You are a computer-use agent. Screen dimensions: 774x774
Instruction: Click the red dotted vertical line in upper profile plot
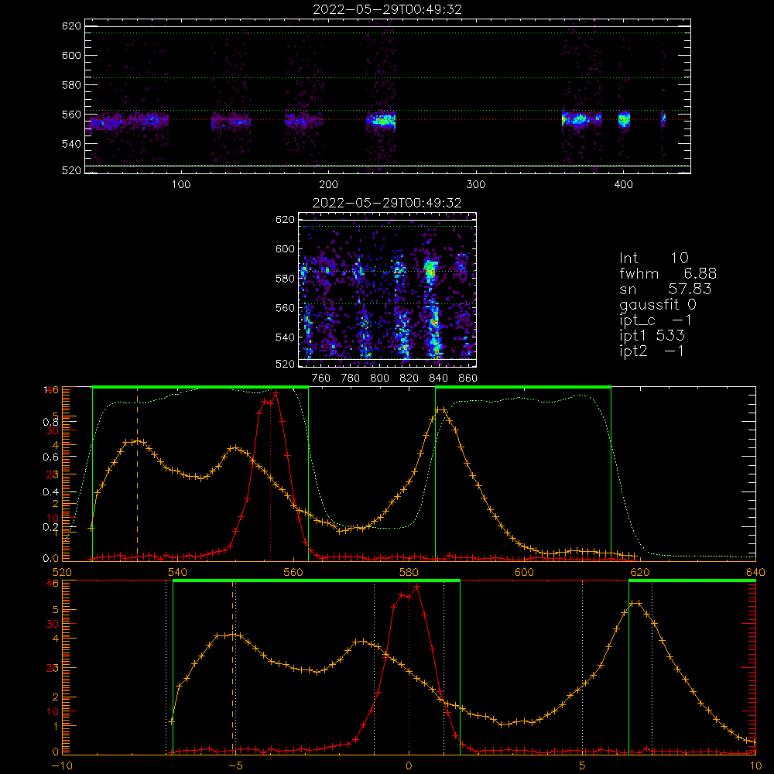coord(270,474)
